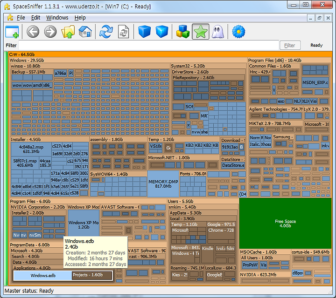The height and width of the screenshot is (298, 336).
Task: Select the MSOCache - 1.0Gb folder header
Action: (265, 252)
